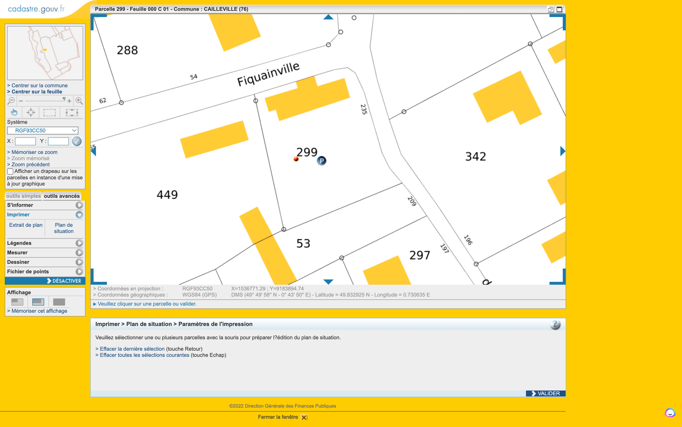
Task: Open the Système RGF93CC50 dropdown
Action: pos(43,131)
